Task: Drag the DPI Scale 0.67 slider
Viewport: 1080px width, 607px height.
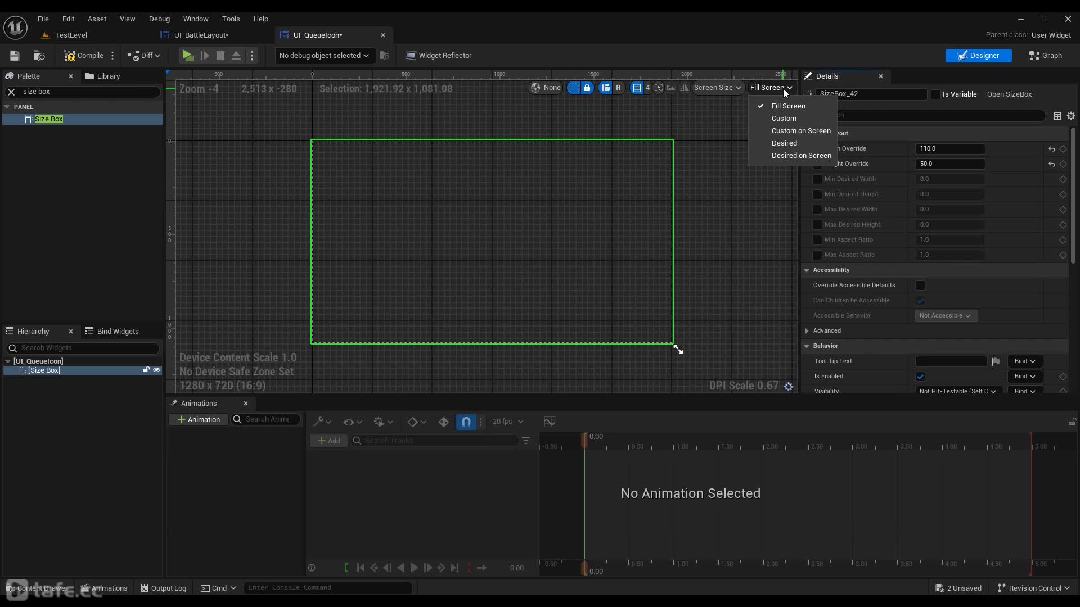Action: (743, 386)
